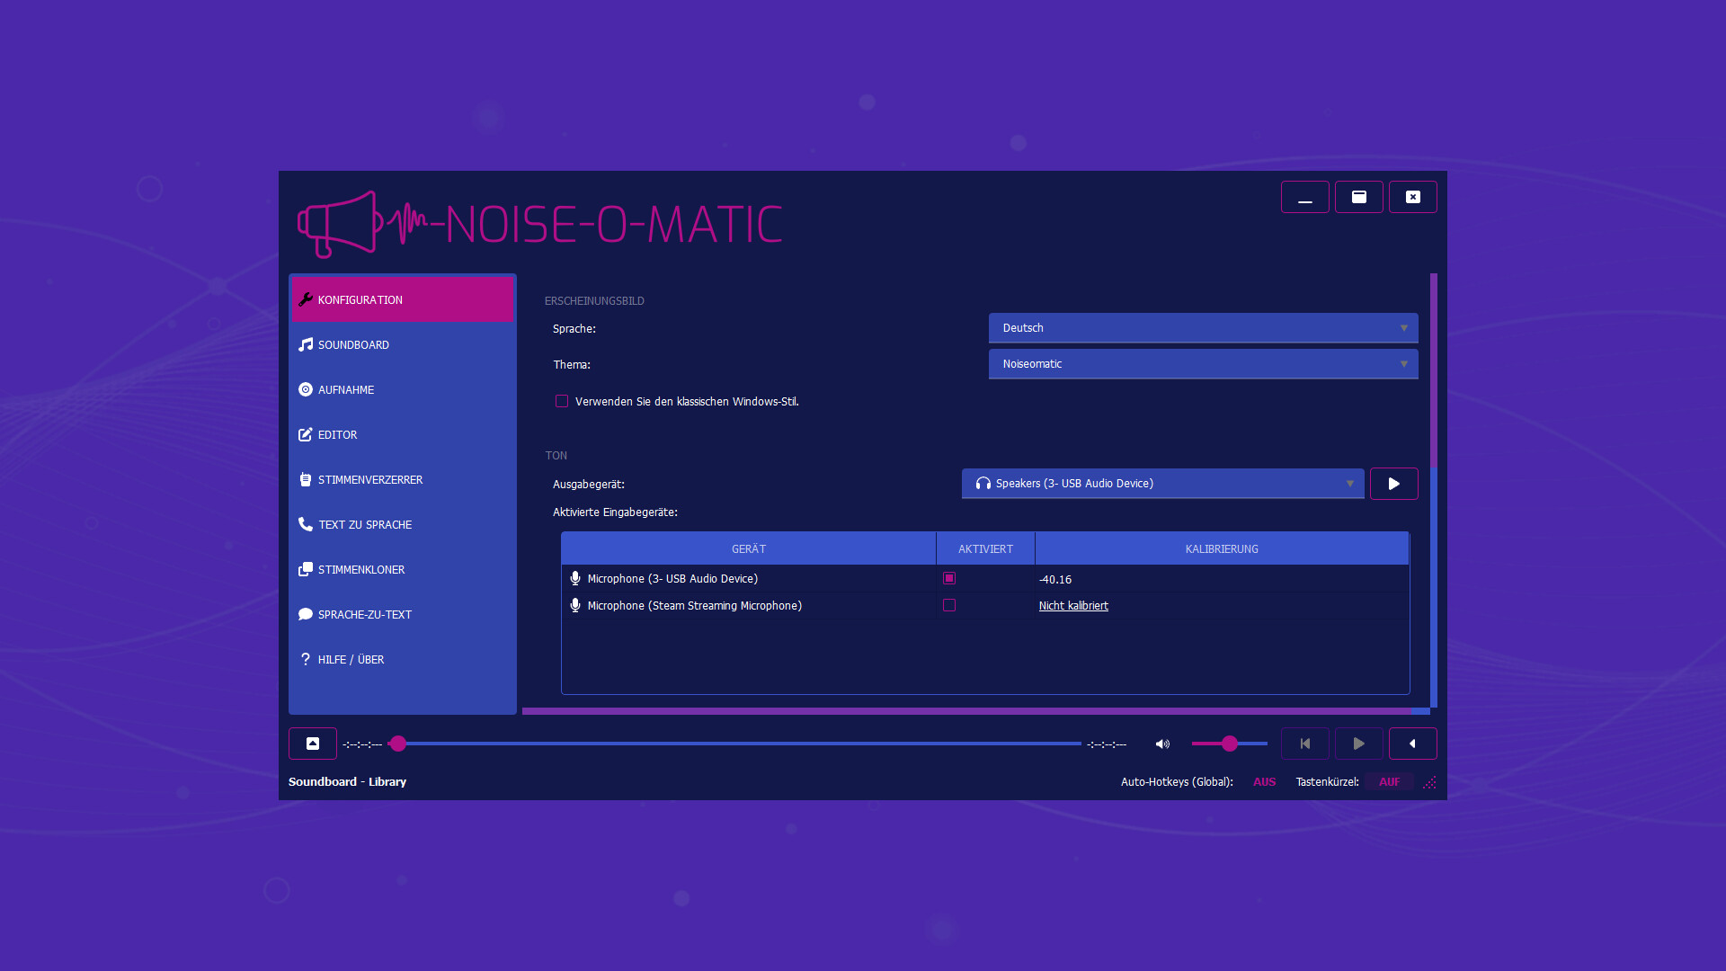
Task: Click the skip to previous track button
Action: (1304, 744)
